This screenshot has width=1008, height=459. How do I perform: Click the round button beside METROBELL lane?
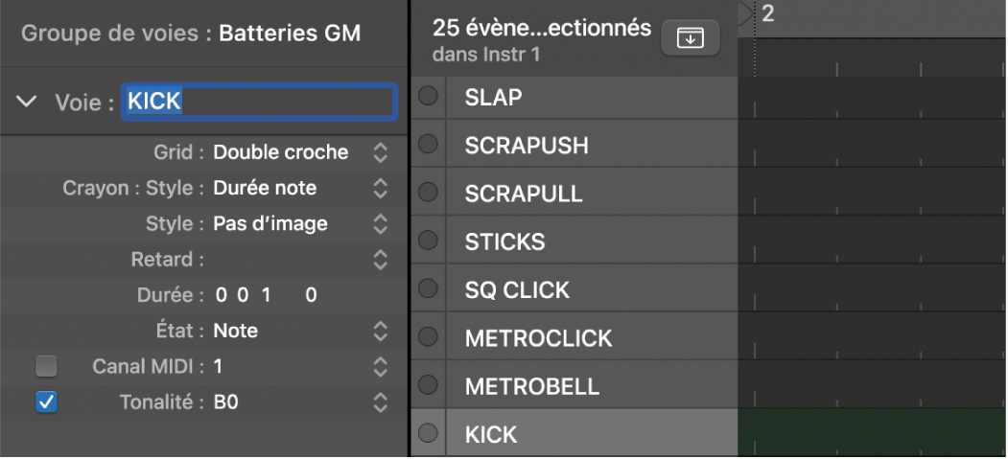(x=429, y=385)
